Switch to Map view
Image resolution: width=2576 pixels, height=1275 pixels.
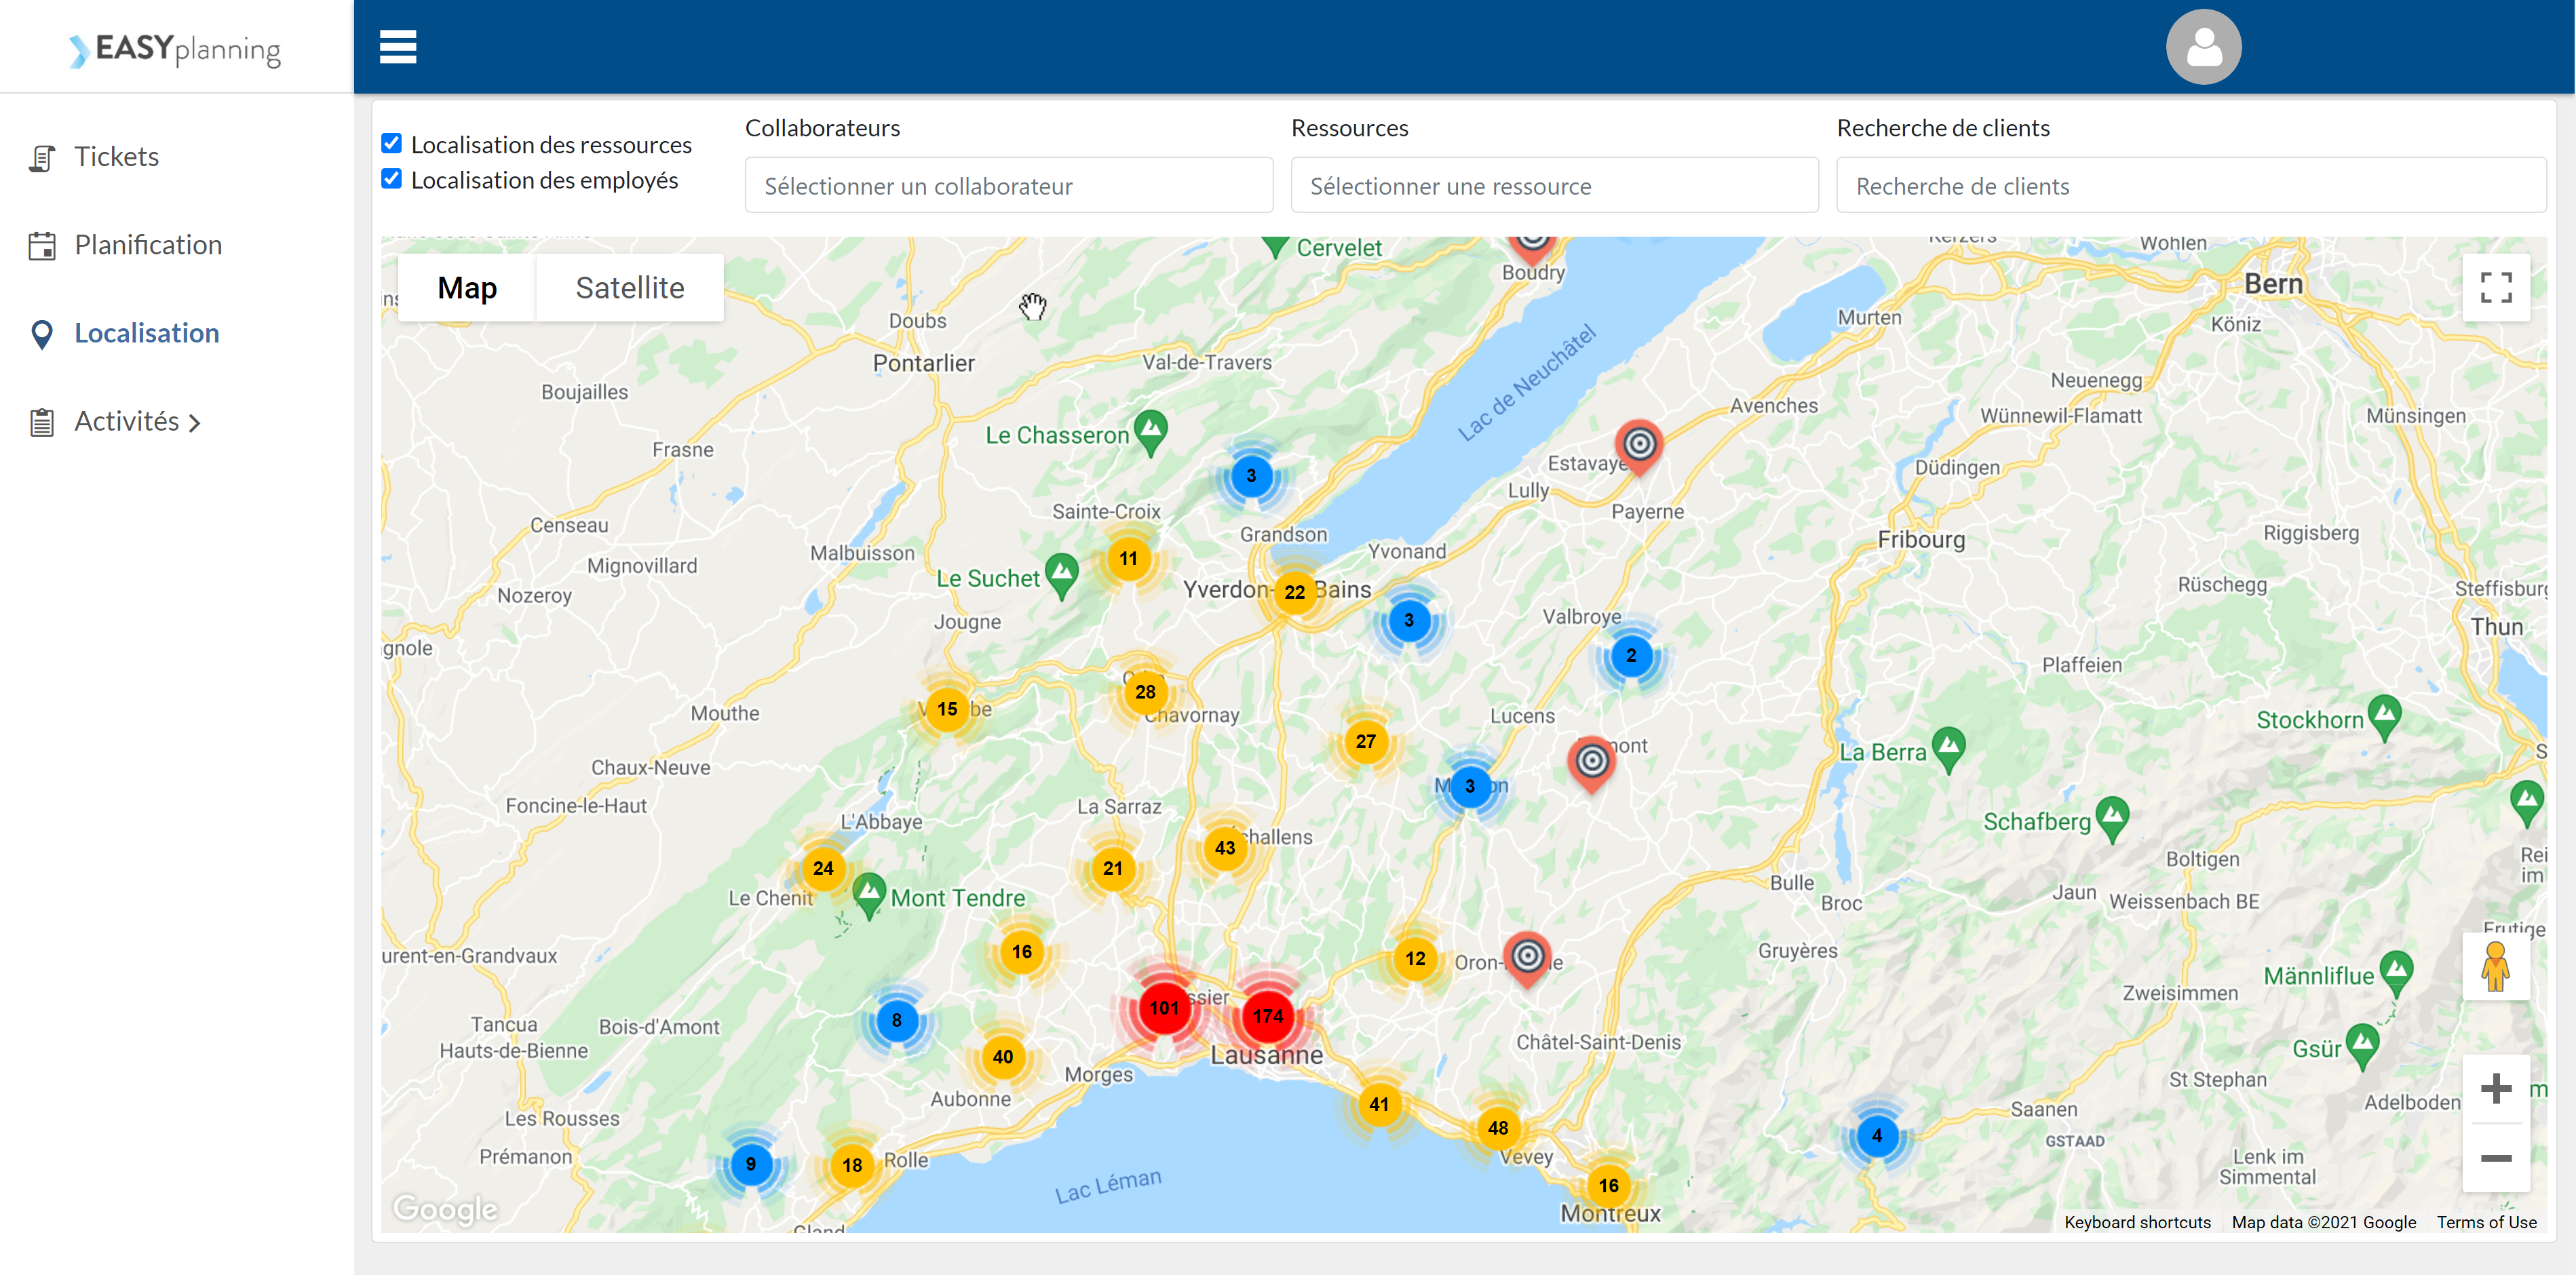pos(467,288)
